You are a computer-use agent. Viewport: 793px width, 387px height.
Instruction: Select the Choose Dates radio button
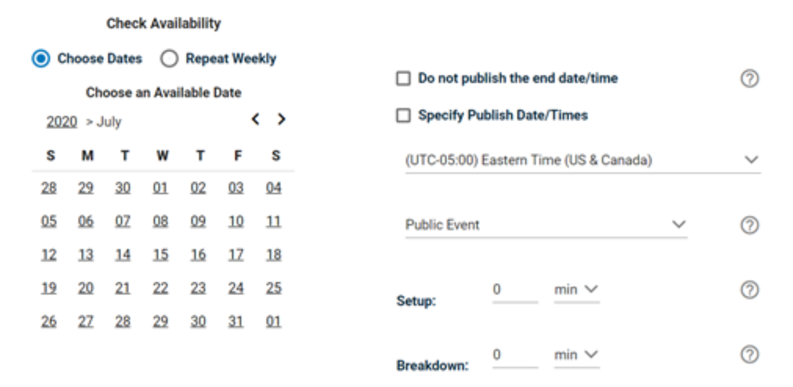41,59
